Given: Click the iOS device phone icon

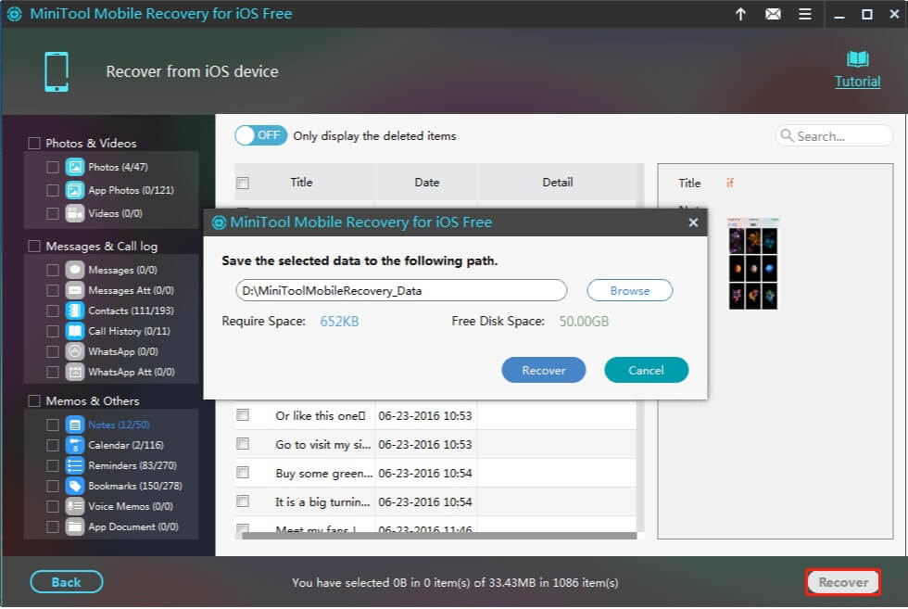Looking at the screenshot, I should pos(57,72).
